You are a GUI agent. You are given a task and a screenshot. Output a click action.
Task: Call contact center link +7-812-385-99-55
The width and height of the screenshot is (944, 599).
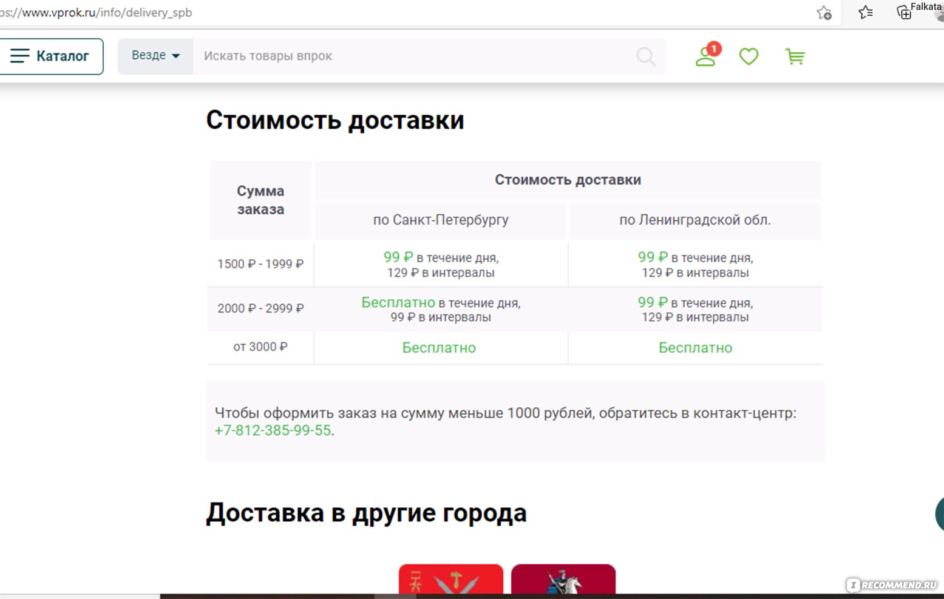pyautogui.click(x=273, y=430)
